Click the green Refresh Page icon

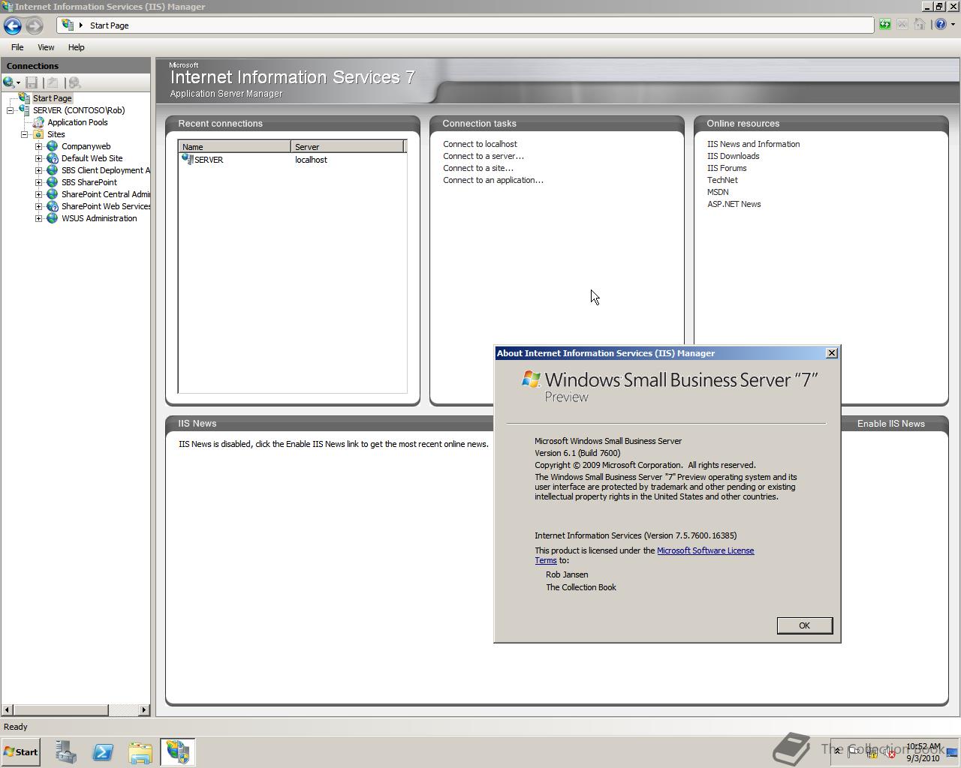pyautogui.click(x=885, y=25)
